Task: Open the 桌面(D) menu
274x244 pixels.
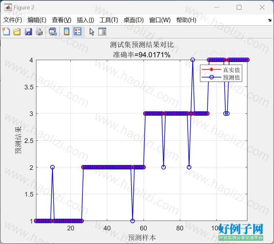Action: point(133,20)
